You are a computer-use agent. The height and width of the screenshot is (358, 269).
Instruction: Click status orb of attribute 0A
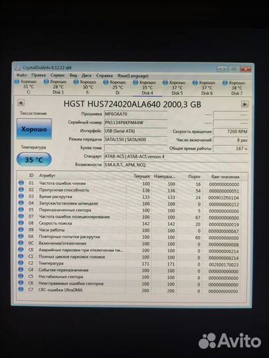tap(21, 236)
